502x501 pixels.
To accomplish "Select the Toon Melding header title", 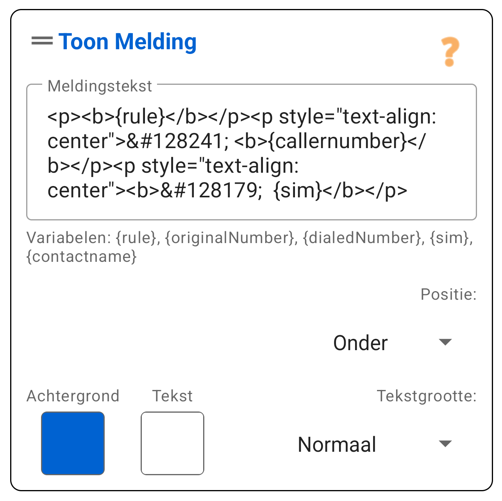I will pyautogui.click(x=128, y=41).
